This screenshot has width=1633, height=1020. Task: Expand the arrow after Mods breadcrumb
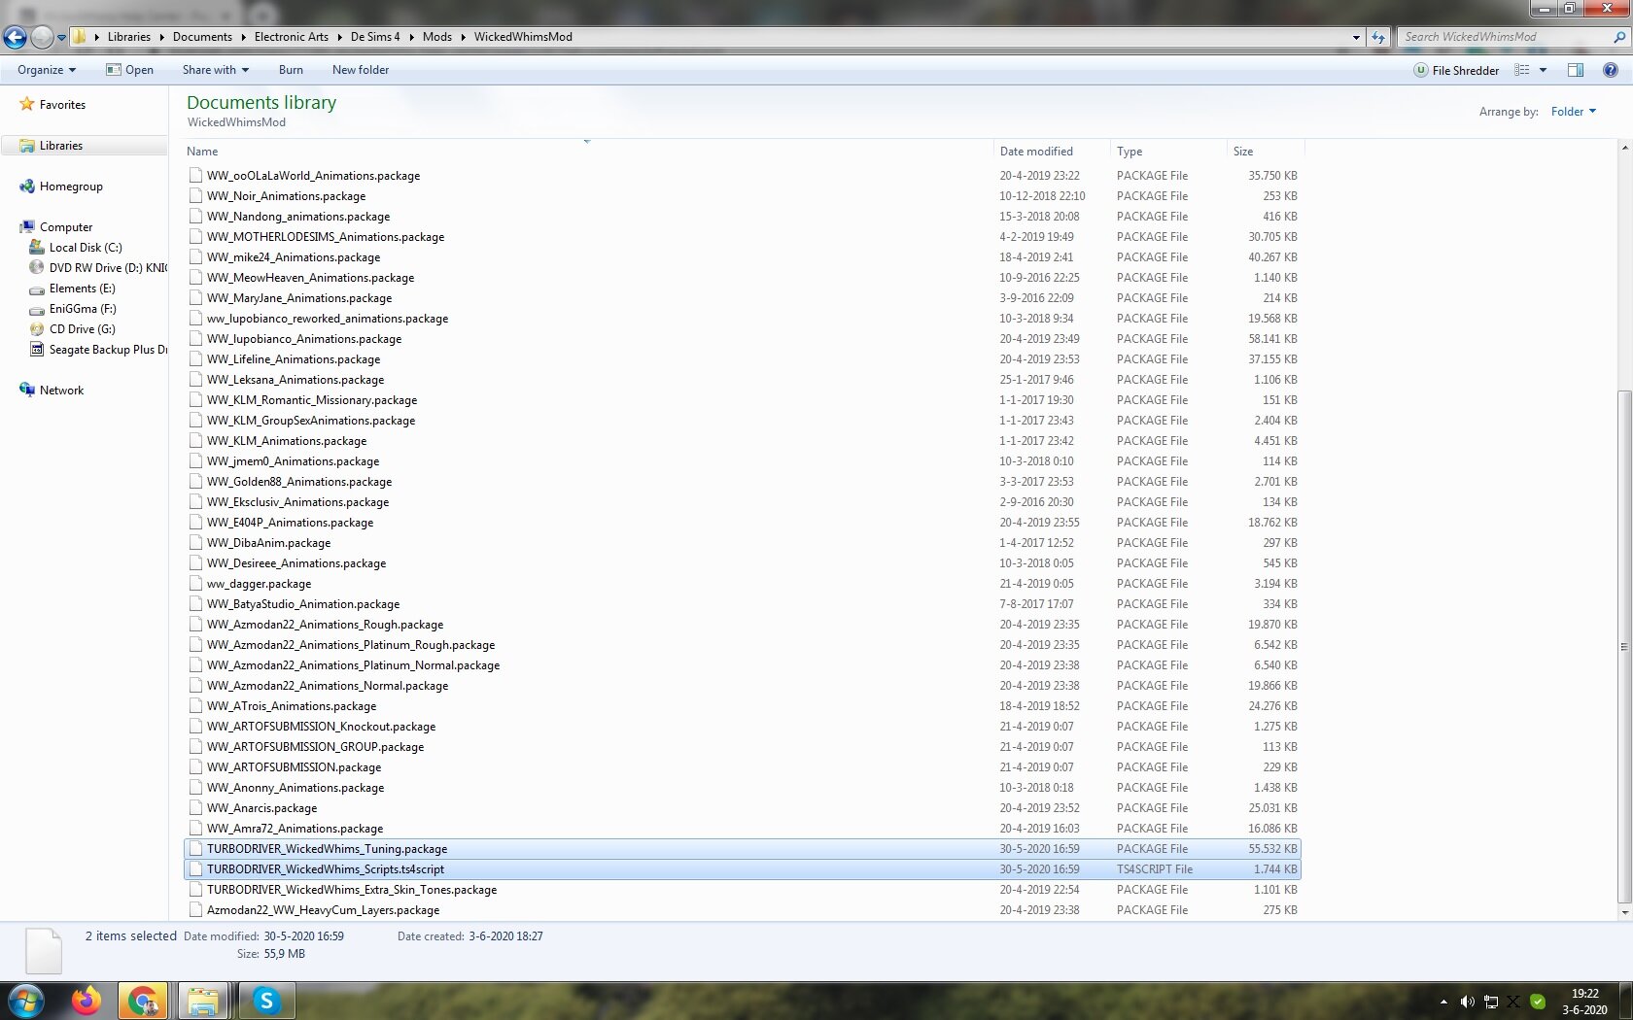pos(463,37)
